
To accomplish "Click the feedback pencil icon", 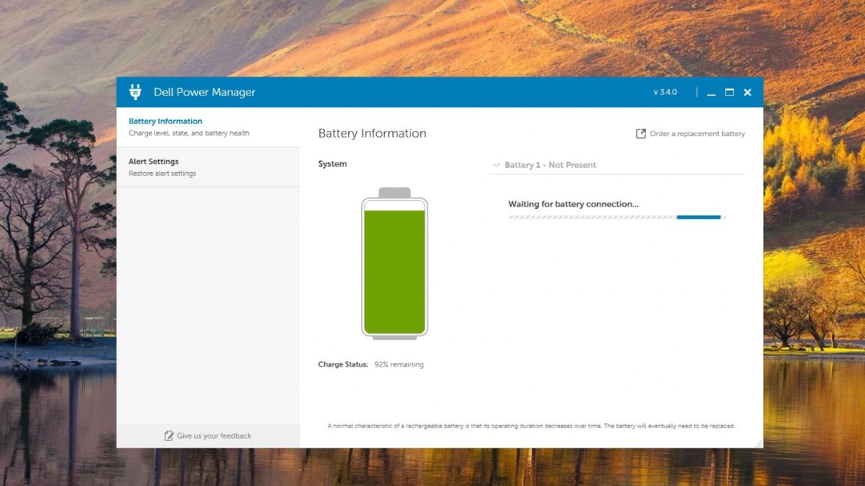I will (169, 436).
